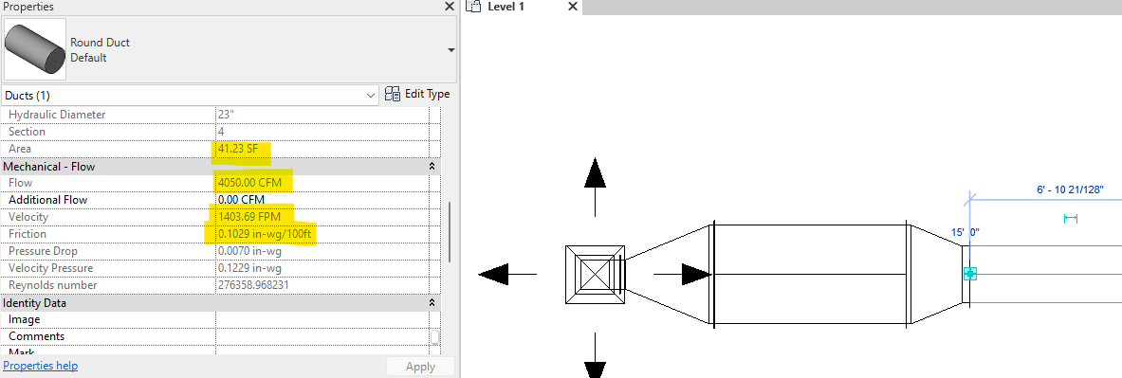The height and width of the screenshot is (378, 1122).
Task: Open the Properties help link
Action: 40,366
